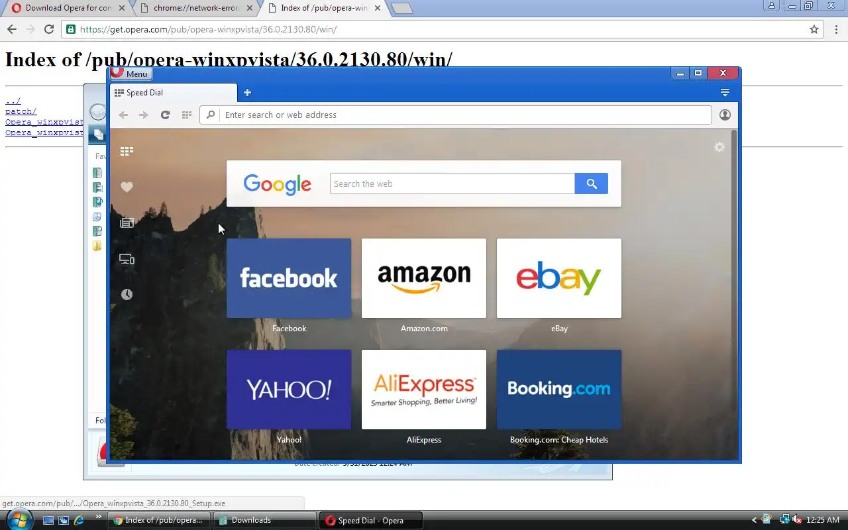This screenshot has width=848, height=530.
Task: Switch to Chrome 'Index of /pub/opera' taskbar button
Action: click(x=159, y=520)
